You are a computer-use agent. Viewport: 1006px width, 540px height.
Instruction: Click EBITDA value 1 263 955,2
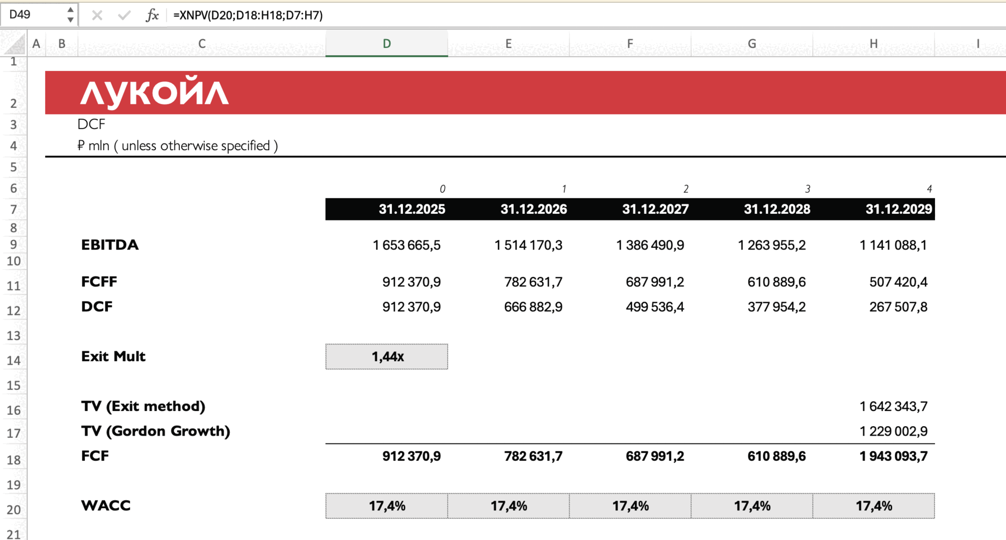[x=772, y=245]
